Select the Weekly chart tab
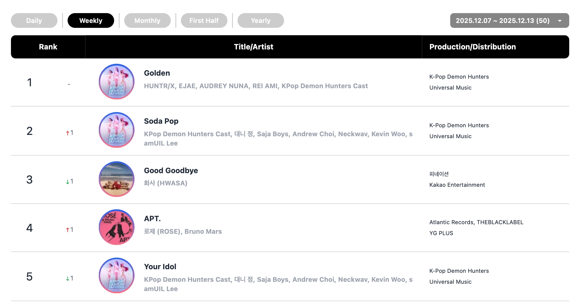Screen dimensions: 581x305 tap(91, 20)
